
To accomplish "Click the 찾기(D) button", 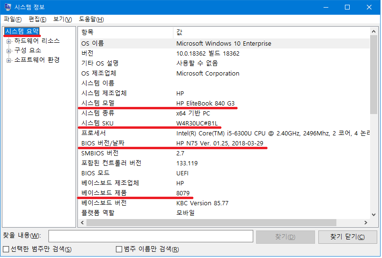I will click(285, 237).
